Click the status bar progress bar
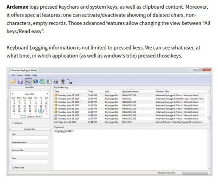Image resolution: width=218 pixels, height=185 pixels. click(x=195, y=173)
